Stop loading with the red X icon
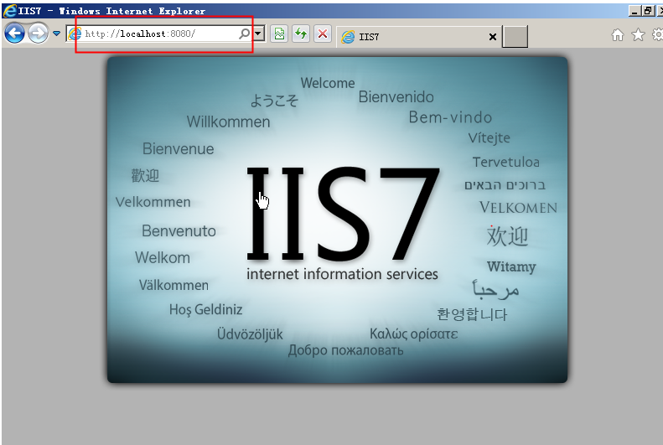Viewport: 663px width, 445px height. point(321,34)
